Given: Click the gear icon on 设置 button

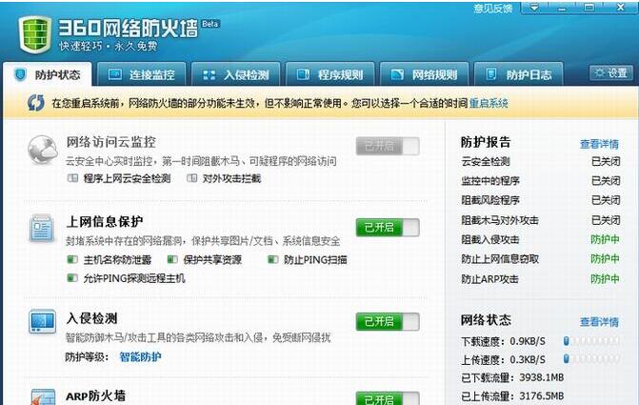Looking at the screenshot, I should [599, 73].
